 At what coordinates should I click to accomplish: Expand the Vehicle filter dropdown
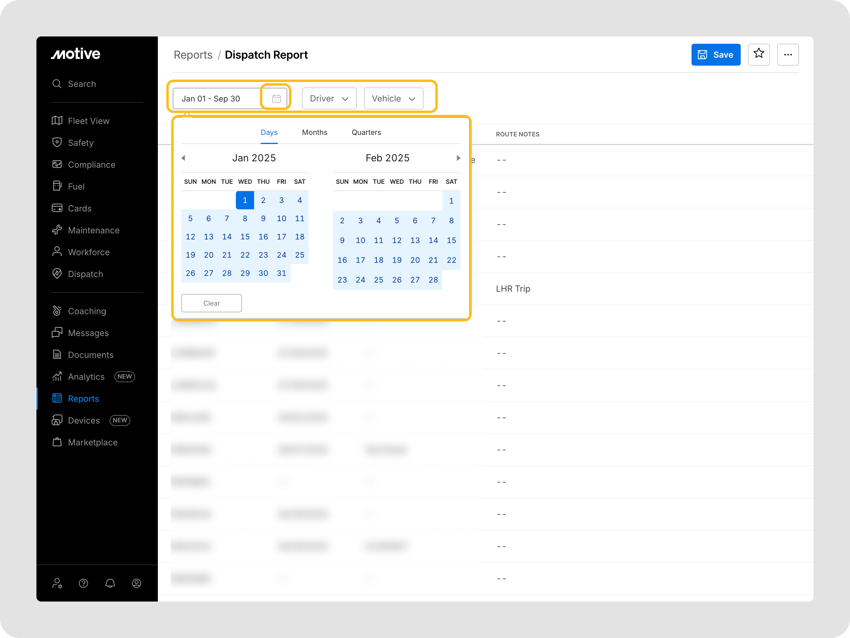click(393, 98)
